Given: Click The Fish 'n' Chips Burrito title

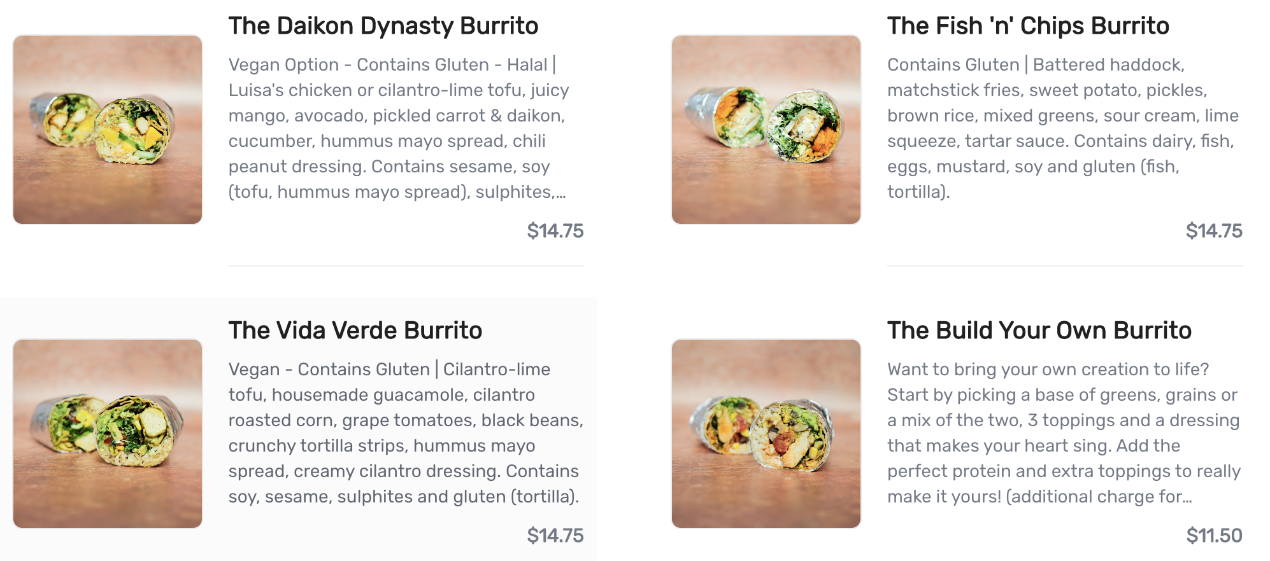Looking at the screenshot, I should tap(1028, 26).
